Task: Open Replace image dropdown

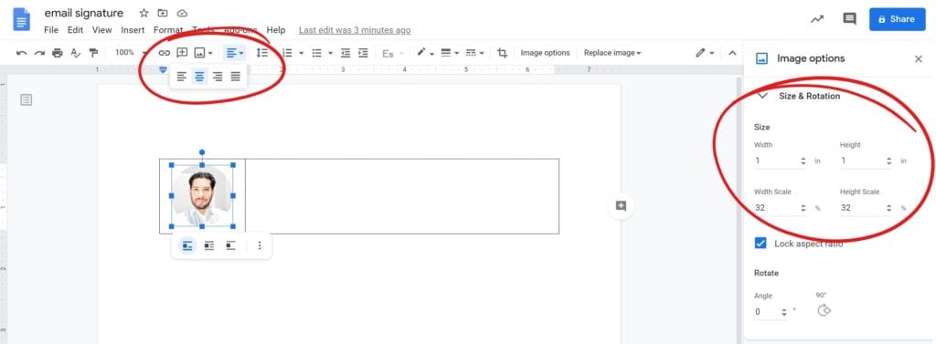Action: (612, 53)
